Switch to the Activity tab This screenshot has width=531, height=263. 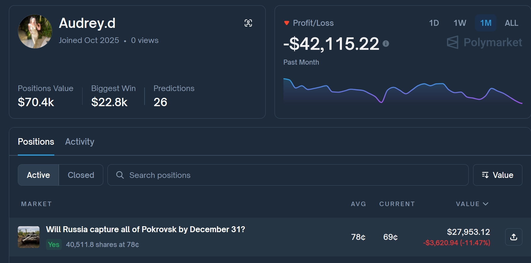coord(80,142)
